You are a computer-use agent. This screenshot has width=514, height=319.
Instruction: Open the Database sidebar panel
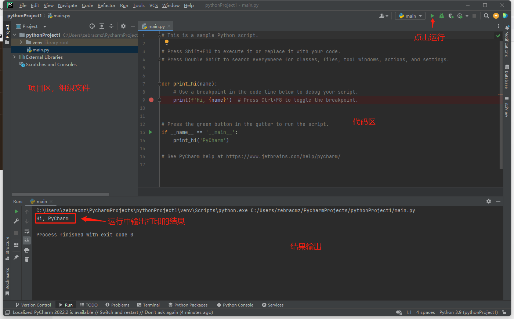point(507,77)
